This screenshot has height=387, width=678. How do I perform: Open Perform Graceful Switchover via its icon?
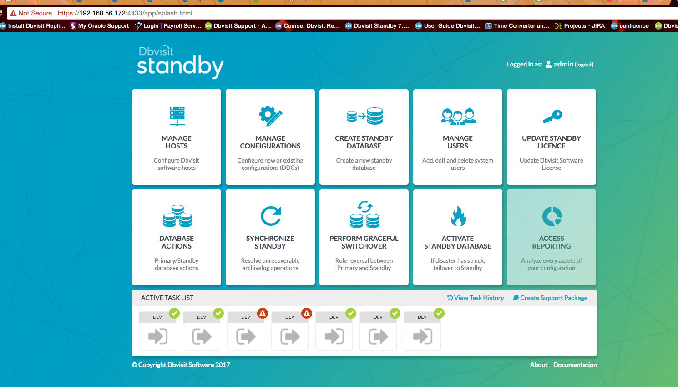(364, 214)
